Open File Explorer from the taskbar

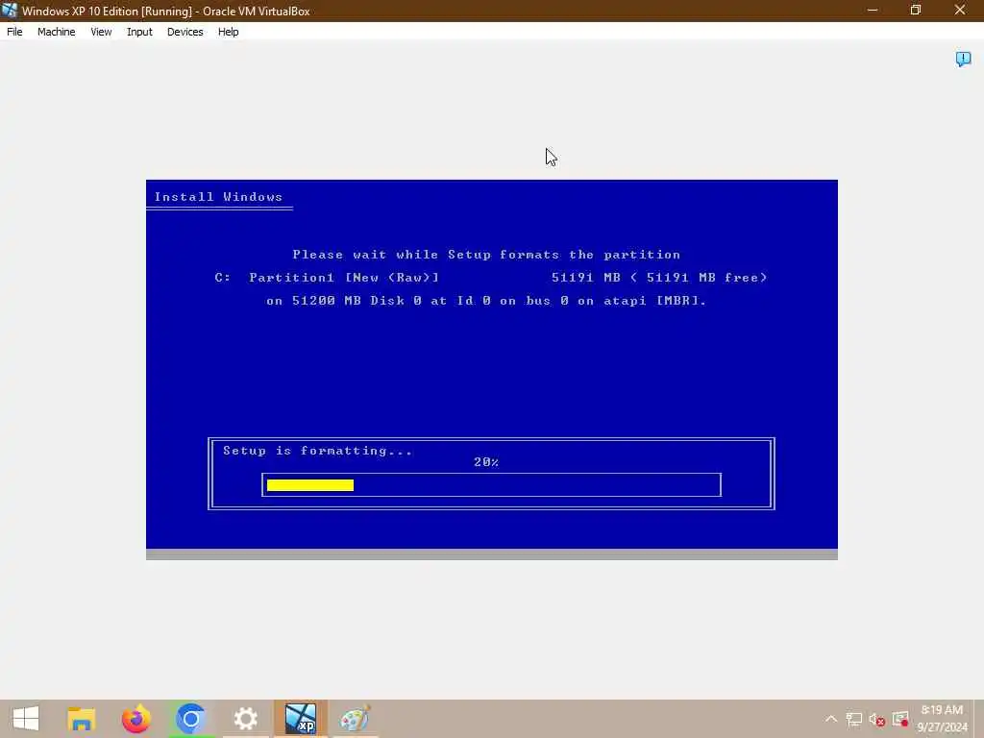pos(81,719)
